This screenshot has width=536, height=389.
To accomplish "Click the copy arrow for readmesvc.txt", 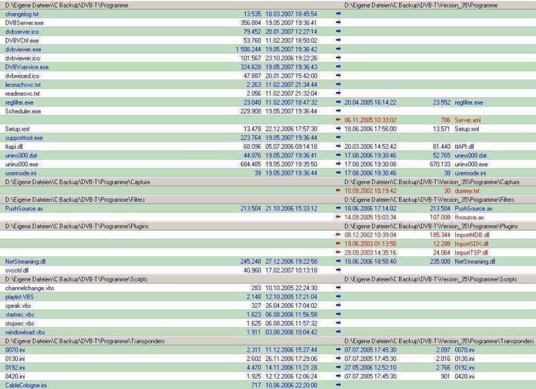I will click(338, 93).
